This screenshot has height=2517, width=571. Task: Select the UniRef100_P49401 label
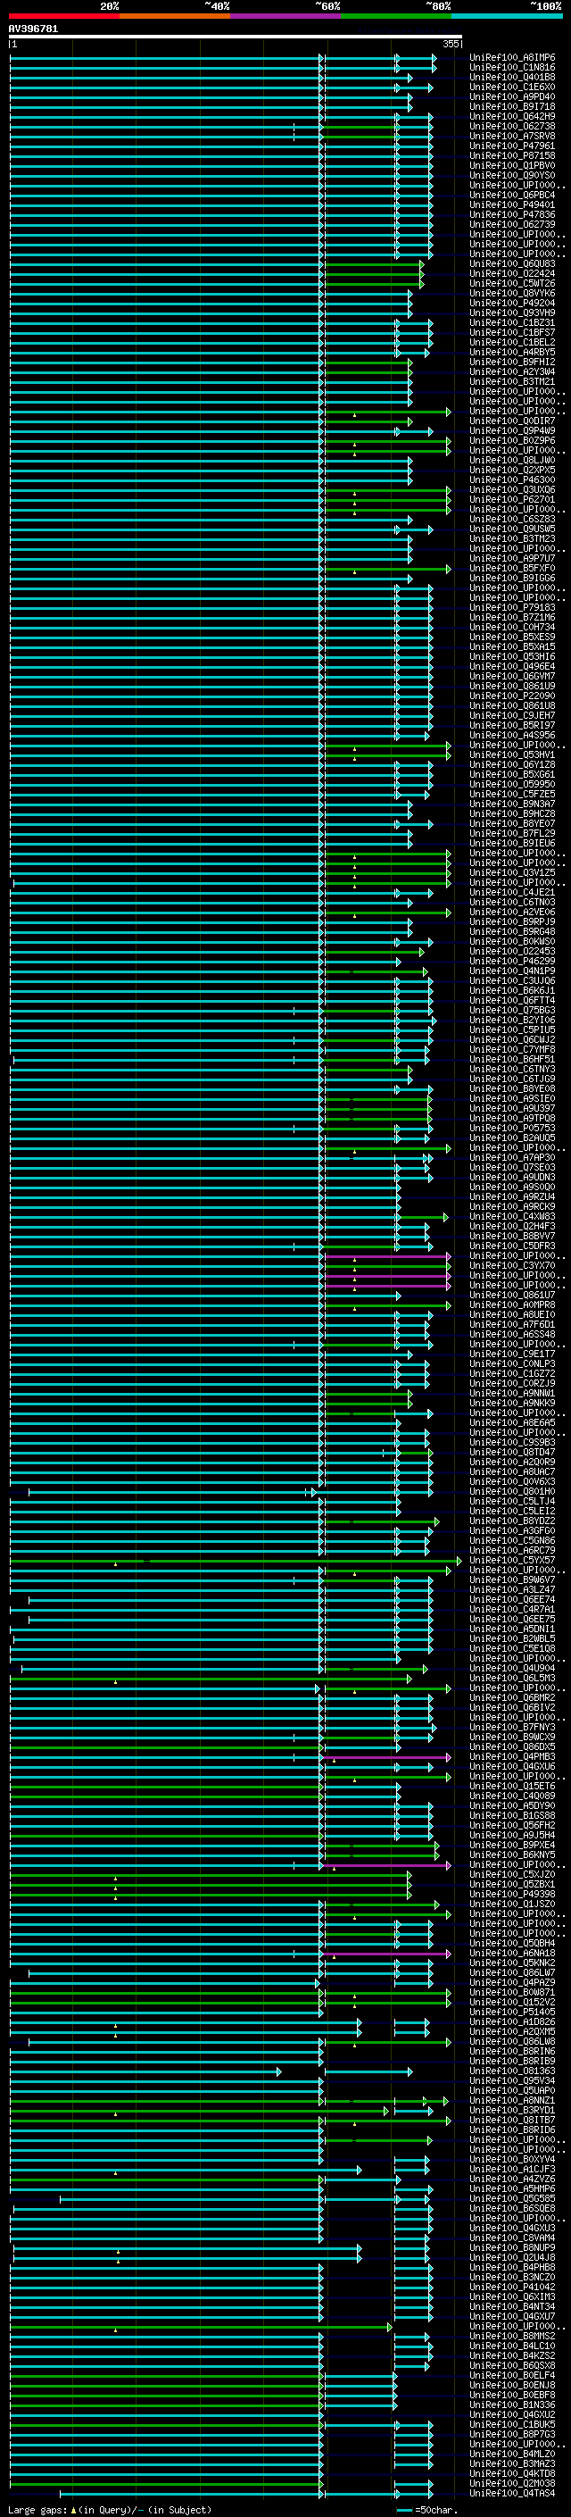(512, 205)
